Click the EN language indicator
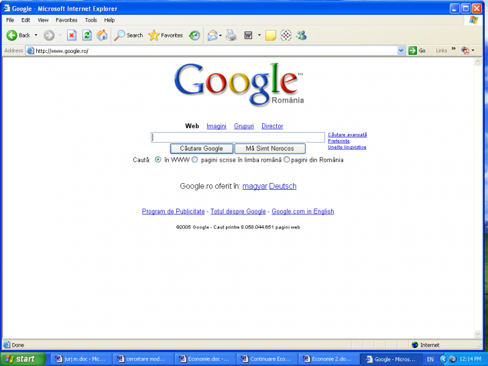 pos(430,359)
